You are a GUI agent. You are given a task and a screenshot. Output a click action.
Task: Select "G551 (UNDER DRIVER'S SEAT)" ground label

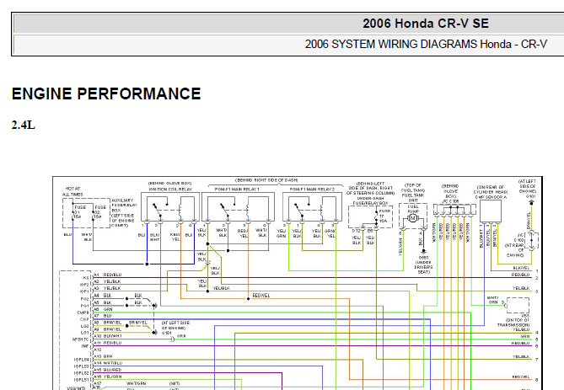click(423, 264)
